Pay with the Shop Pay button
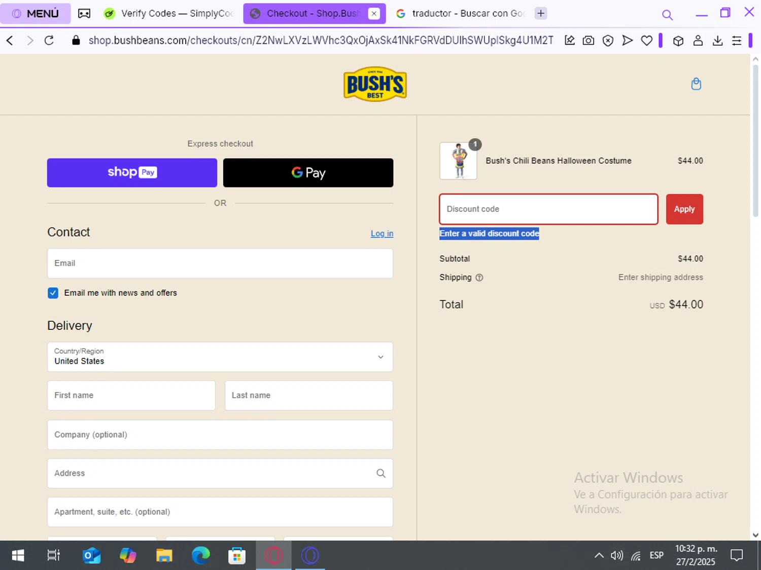 point(132,173)
